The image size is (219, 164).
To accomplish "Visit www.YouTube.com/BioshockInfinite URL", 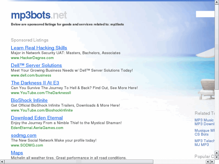I will pos(42,110).
